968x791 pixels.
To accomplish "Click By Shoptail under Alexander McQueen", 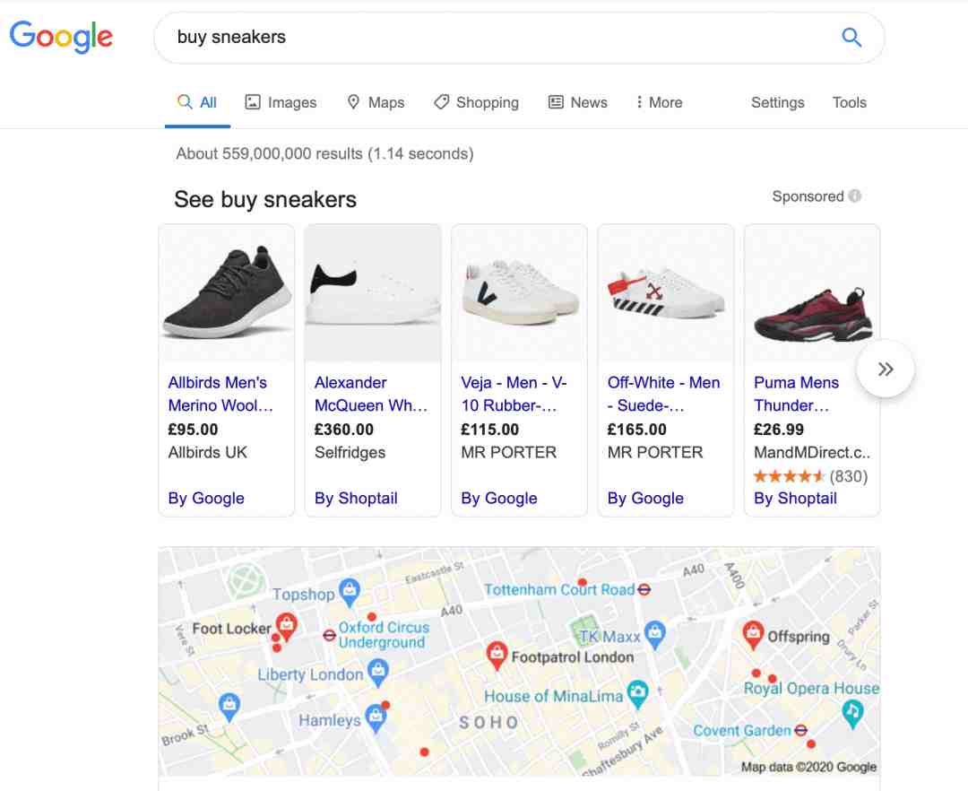I will click(x=356, y=499).
